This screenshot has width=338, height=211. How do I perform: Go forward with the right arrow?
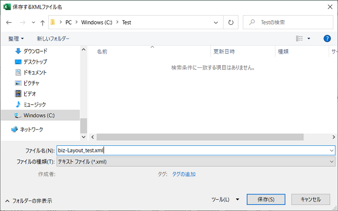pos(22,22)
